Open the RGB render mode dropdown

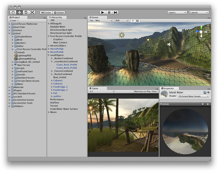pos(121,21)
